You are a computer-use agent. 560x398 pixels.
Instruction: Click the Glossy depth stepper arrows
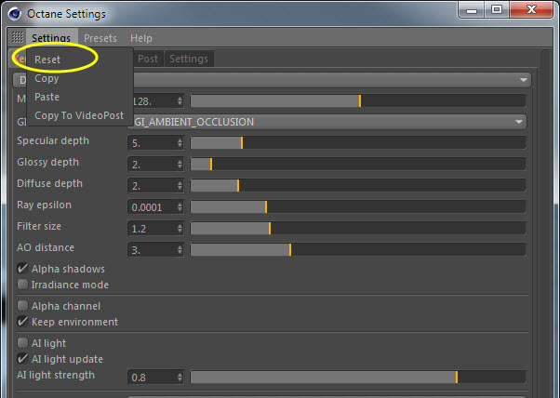coord(180,165)
